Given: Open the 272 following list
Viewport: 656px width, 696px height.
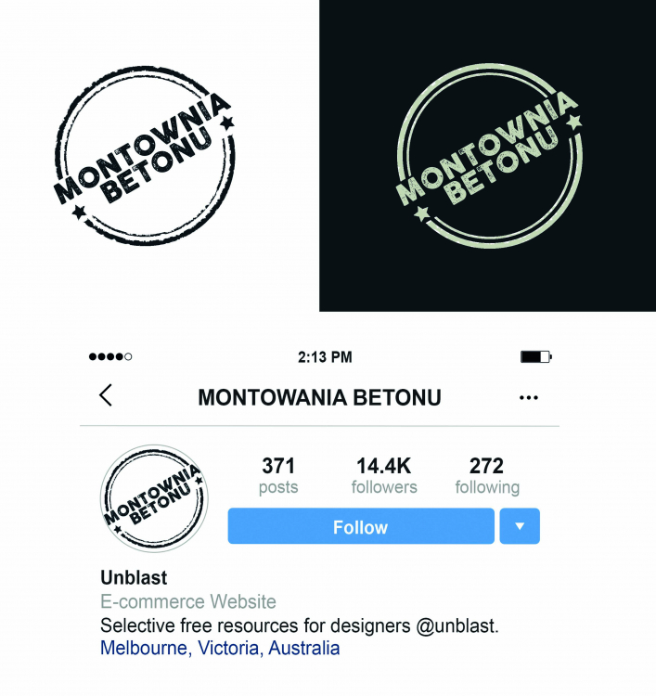Looking at the screenshot, I should pos(487,475).
